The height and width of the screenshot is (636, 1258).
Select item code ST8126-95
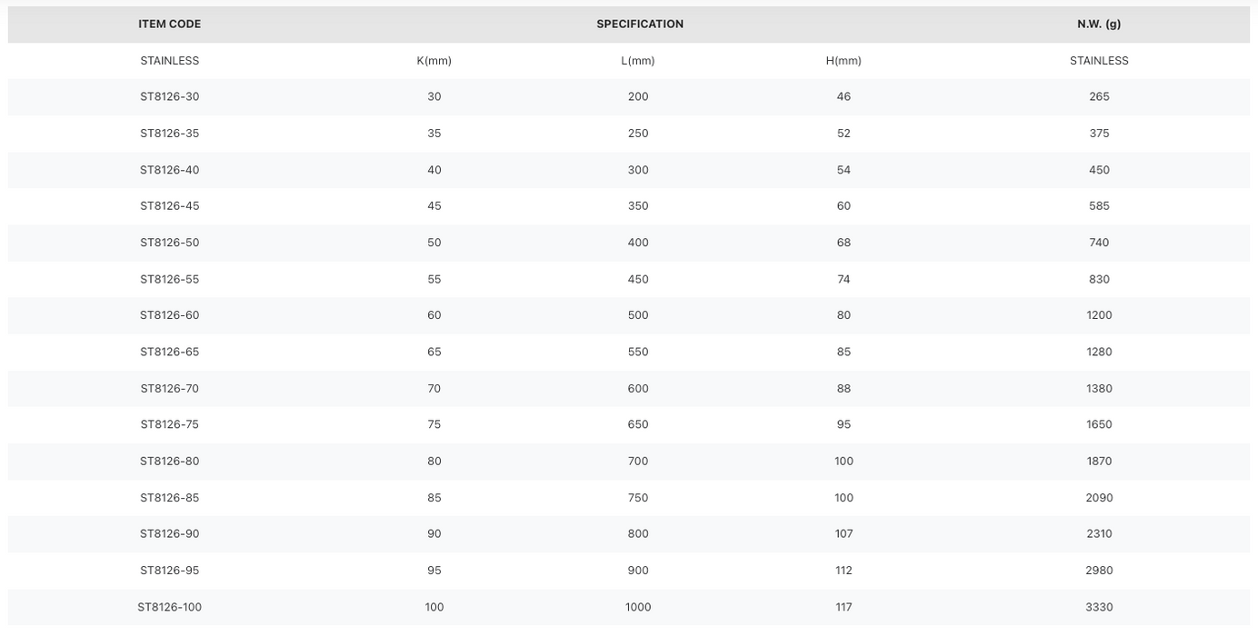coord(170,571)
